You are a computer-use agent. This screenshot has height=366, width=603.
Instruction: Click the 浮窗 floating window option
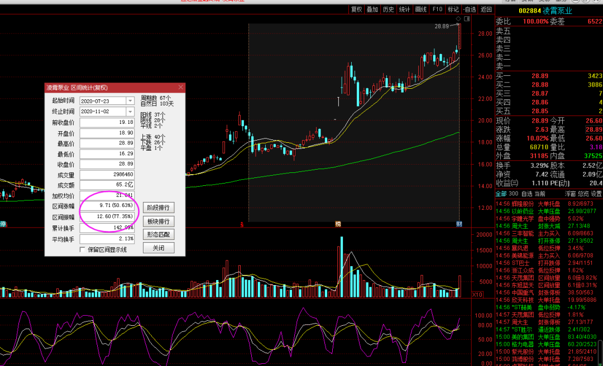tap(570, 194)
